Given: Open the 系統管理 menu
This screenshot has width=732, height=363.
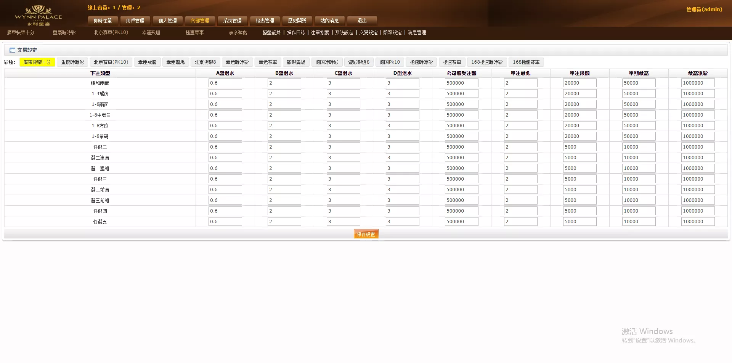Looking at the screenshot, I should [232, 21].
